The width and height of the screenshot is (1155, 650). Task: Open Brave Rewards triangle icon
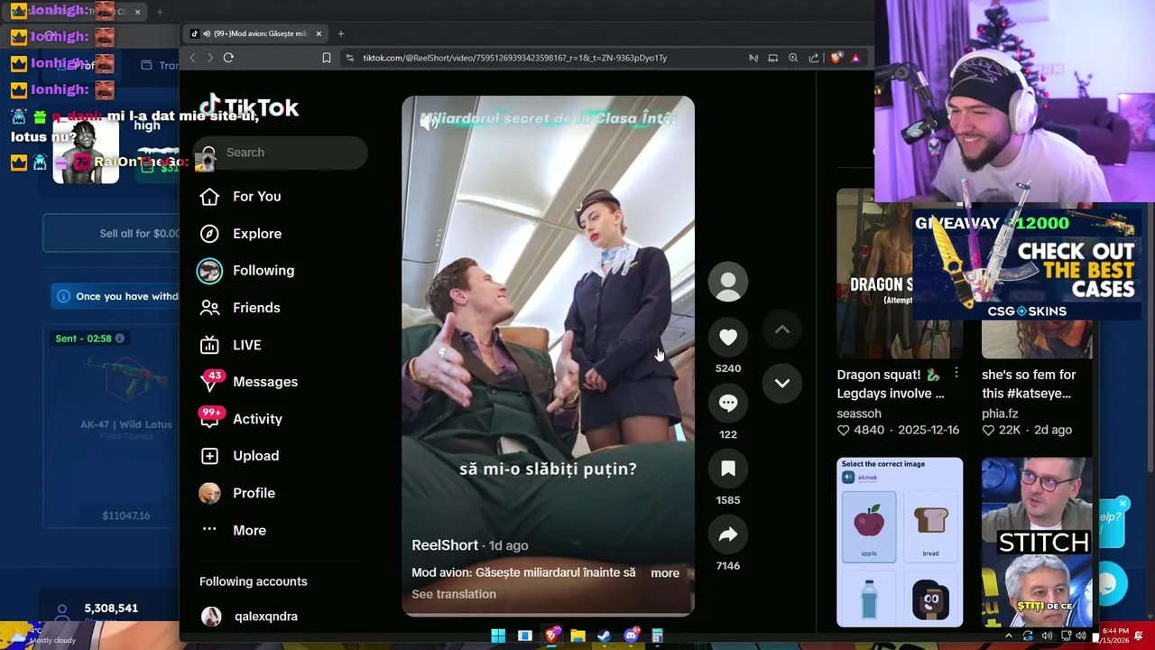point(855,58)
